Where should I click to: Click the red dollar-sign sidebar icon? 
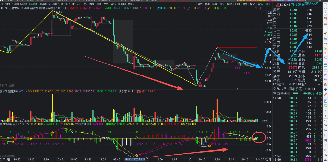pos(325,85)
